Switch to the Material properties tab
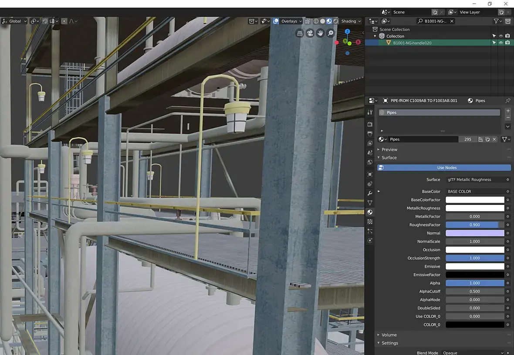 tap(370, 212)
